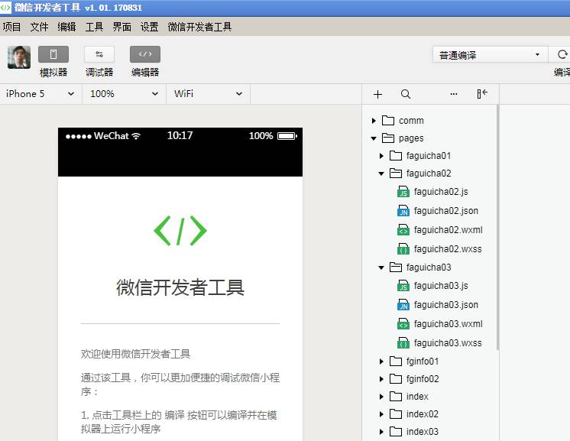Open the 100% zoom dropdown
Image resolution: width=570 pixels, height=441 pixels.
click(124, 94)
